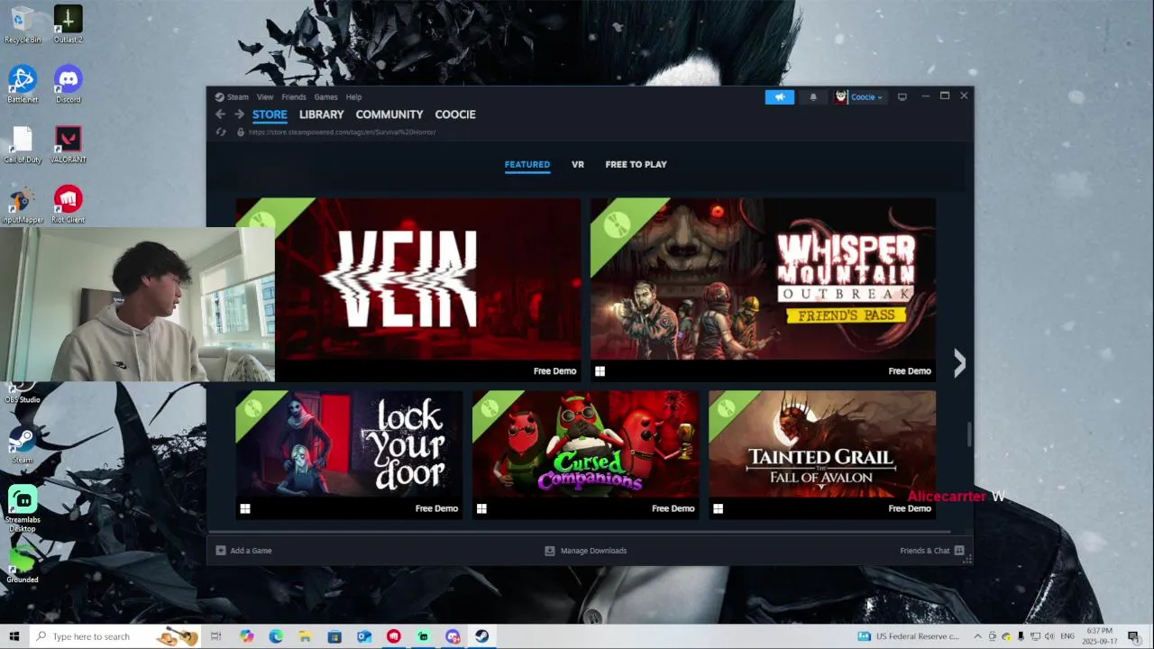
Task: Click the Coocie profile avatar
Action: coord(841,97)
